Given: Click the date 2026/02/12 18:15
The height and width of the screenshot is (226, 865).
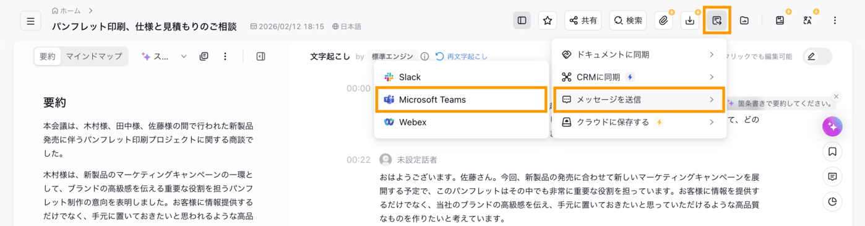Looking at the screenshot, I should [287, 27].
